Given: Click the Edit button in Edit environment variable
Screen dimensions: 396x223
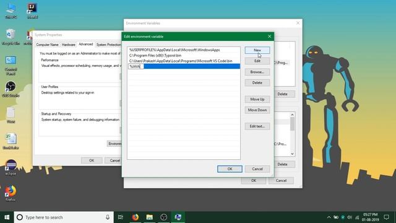Looking at the screenshot, I should 257,61.
